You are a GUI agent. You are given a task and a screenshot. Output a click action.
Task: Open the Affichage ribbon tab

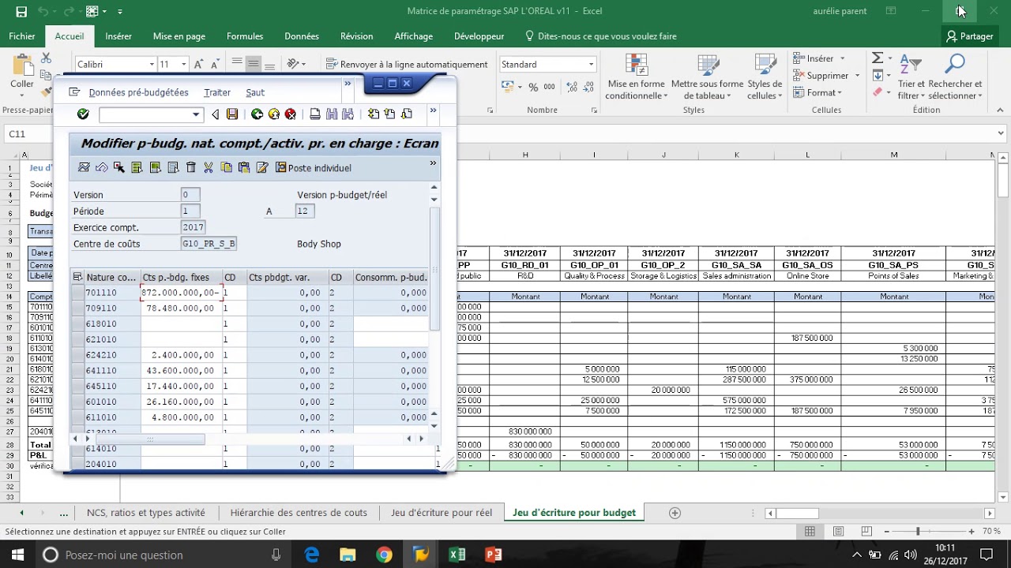pyautogui.click(x=413, y=36)
